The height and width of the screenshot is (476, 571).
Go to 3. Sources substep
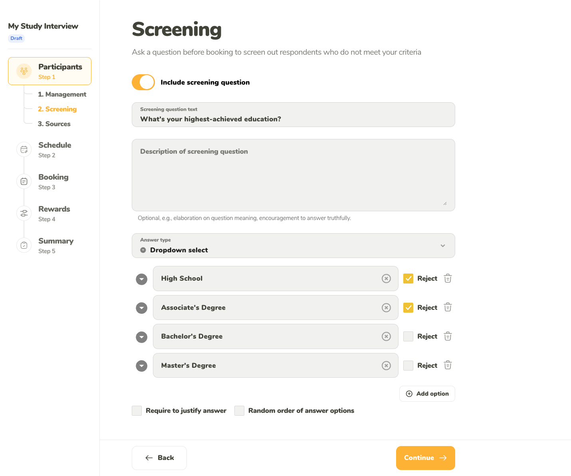tap(54, 124)
